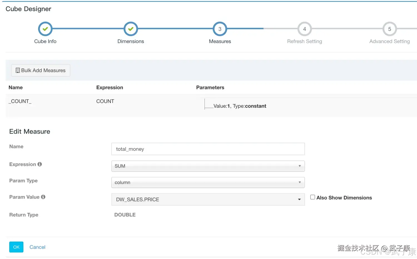The width and height of the screenshot is (417, 259).
Task: Click the Expression info icon
Action: click(40, 164)
